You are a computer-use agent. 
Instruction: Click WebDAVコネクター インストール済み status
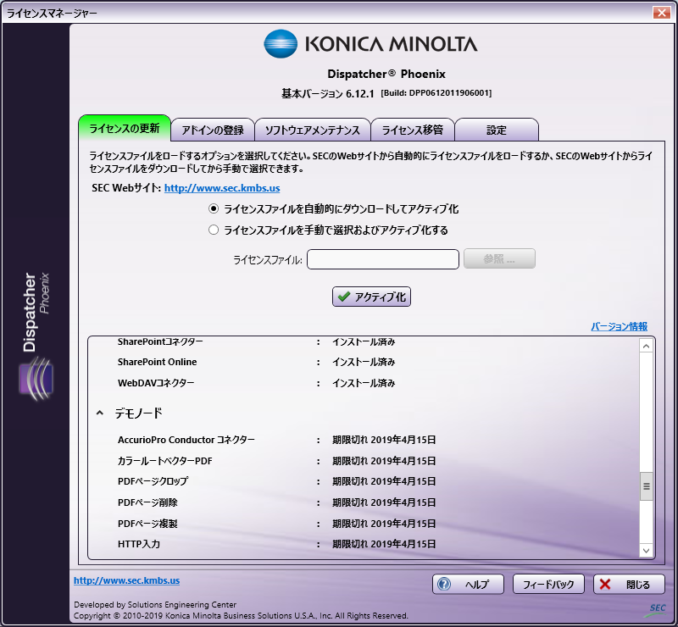click(364, 383)
